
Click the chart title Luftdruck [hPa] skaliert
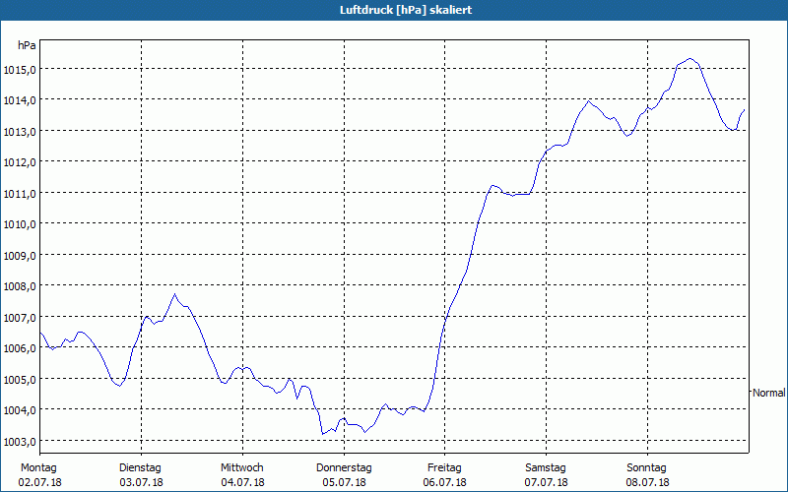393,9
